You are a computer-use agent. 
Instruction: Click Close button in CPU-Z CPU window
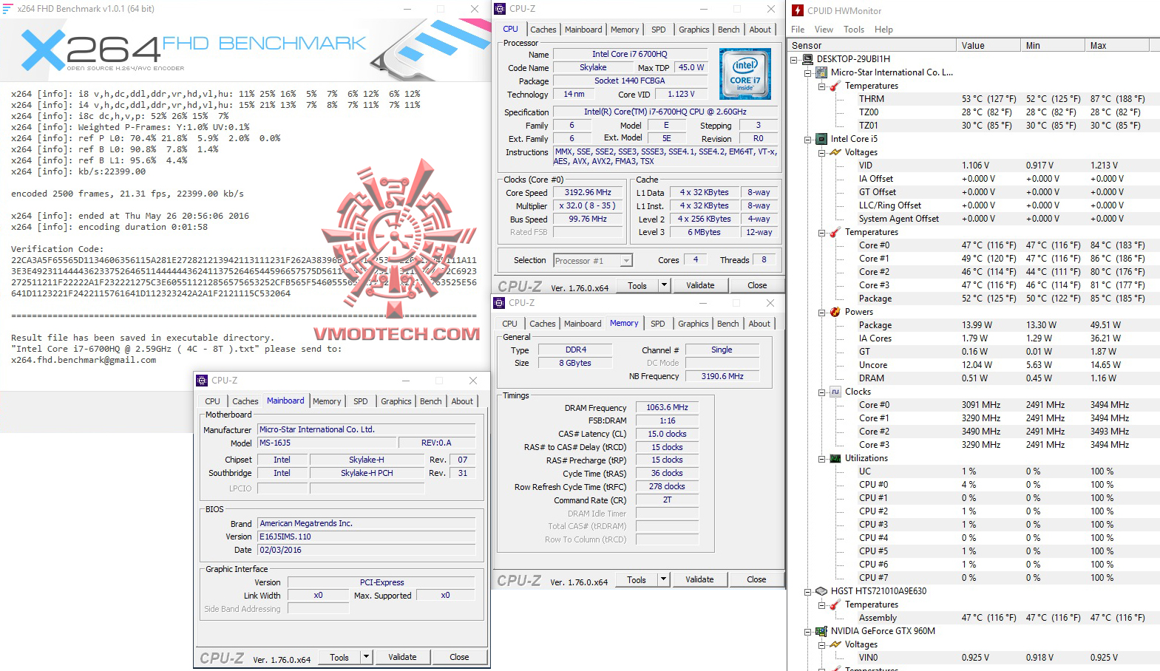(x=757, y=285)
